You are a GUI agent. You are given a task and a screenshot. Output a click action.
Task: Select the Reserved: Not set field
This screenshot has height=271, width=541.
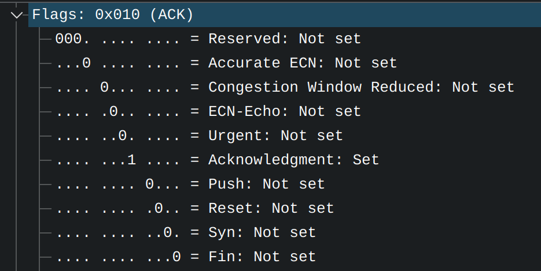pyautogui.click(x=284, y=39)
